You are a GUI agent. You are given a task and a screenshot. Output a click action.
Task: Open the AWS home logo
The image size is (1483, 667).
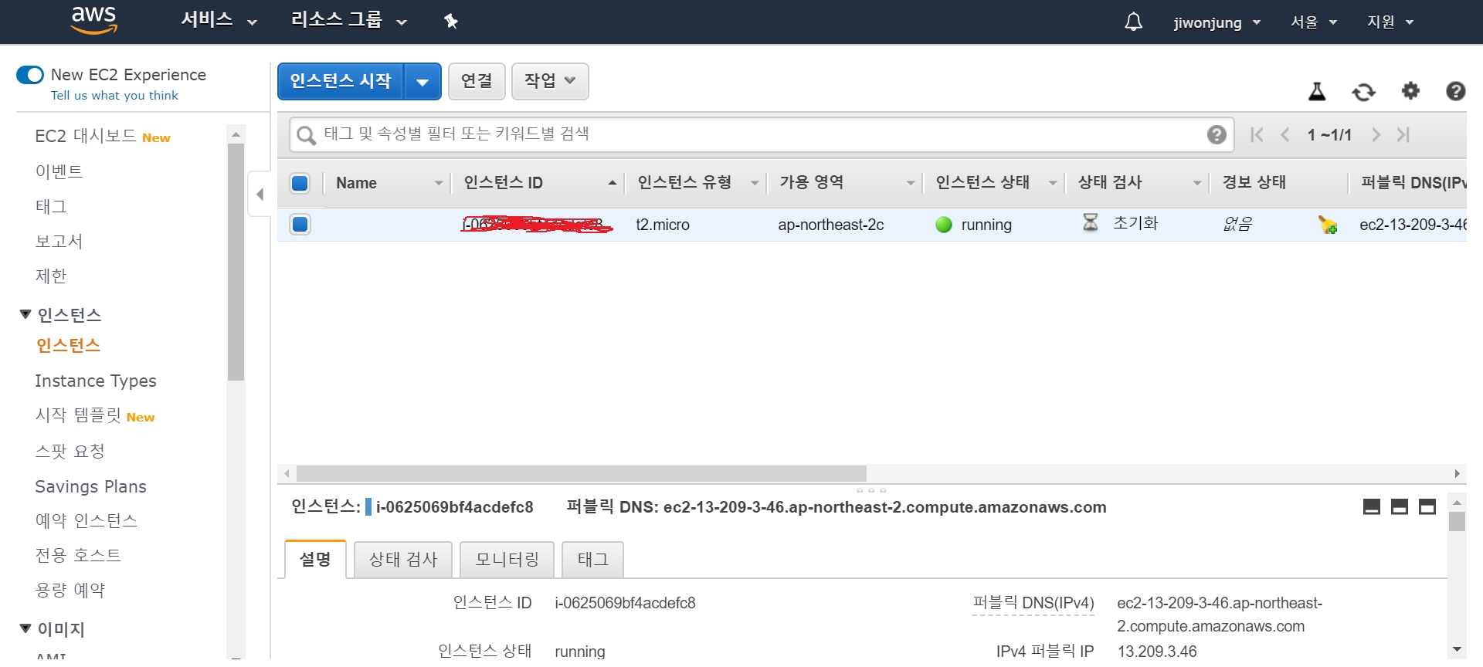point(93,21)
